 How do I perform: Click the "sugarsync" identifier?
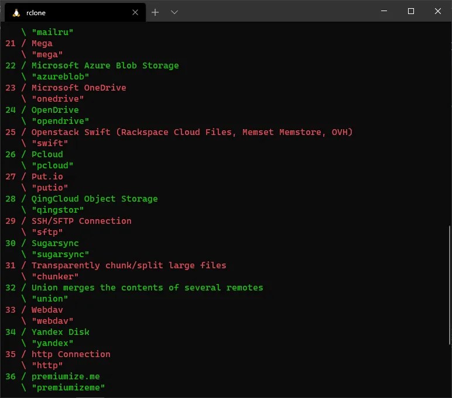(x=60, y=254)
